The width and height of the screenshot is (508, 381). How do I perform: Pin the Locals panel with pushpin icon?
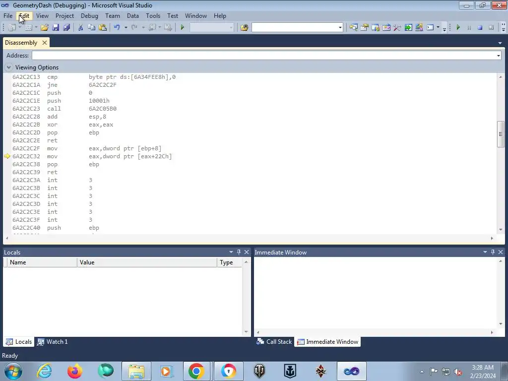tap(239, 252)
